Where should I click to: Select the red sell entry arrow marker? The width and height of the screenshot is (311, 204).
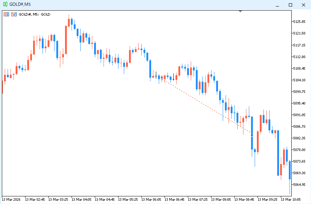[x=162, y=77]
